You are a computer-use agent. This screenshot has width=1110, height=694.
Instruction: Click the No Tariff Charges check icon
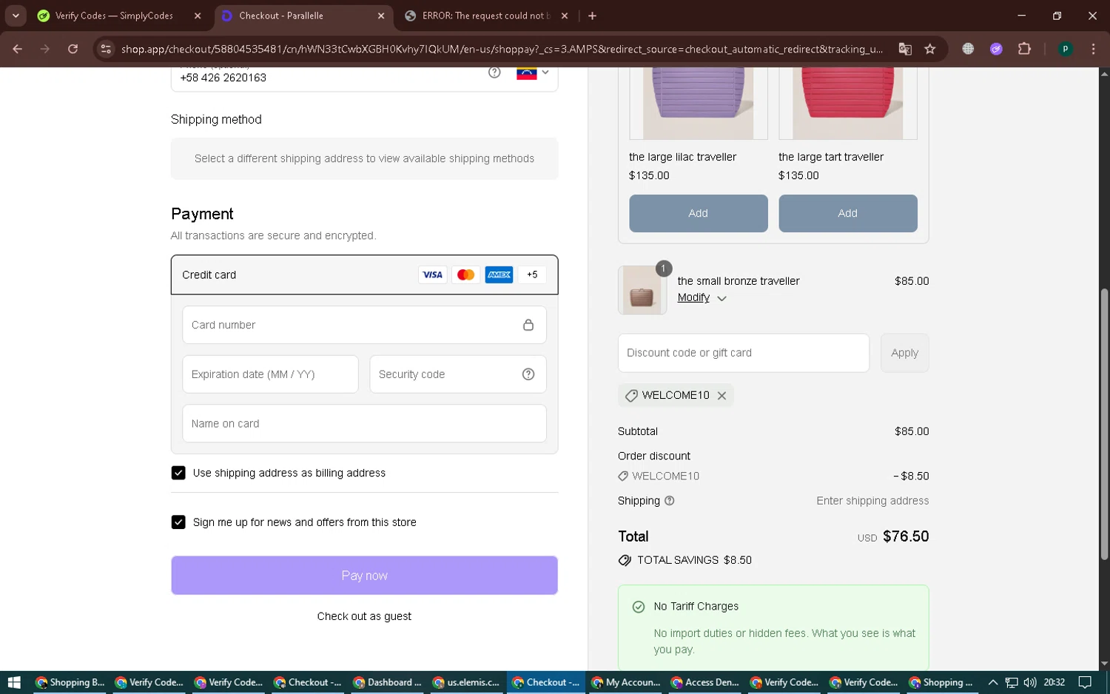tap(639, 607)
